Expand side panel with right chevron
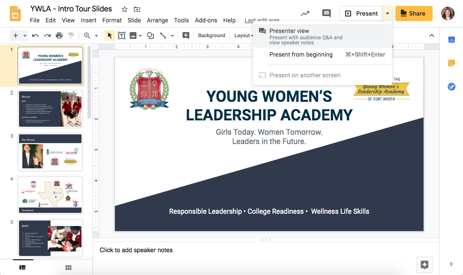 [x=451, y=264]
